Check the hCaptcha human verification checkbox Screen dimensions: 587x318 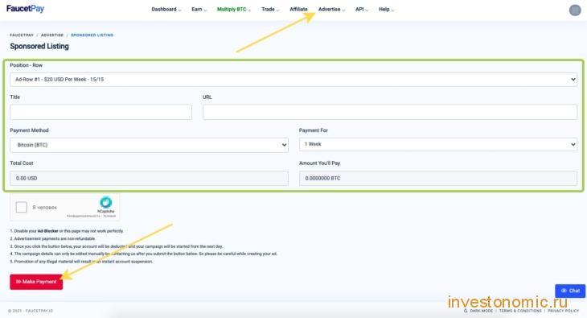point(22,207)
